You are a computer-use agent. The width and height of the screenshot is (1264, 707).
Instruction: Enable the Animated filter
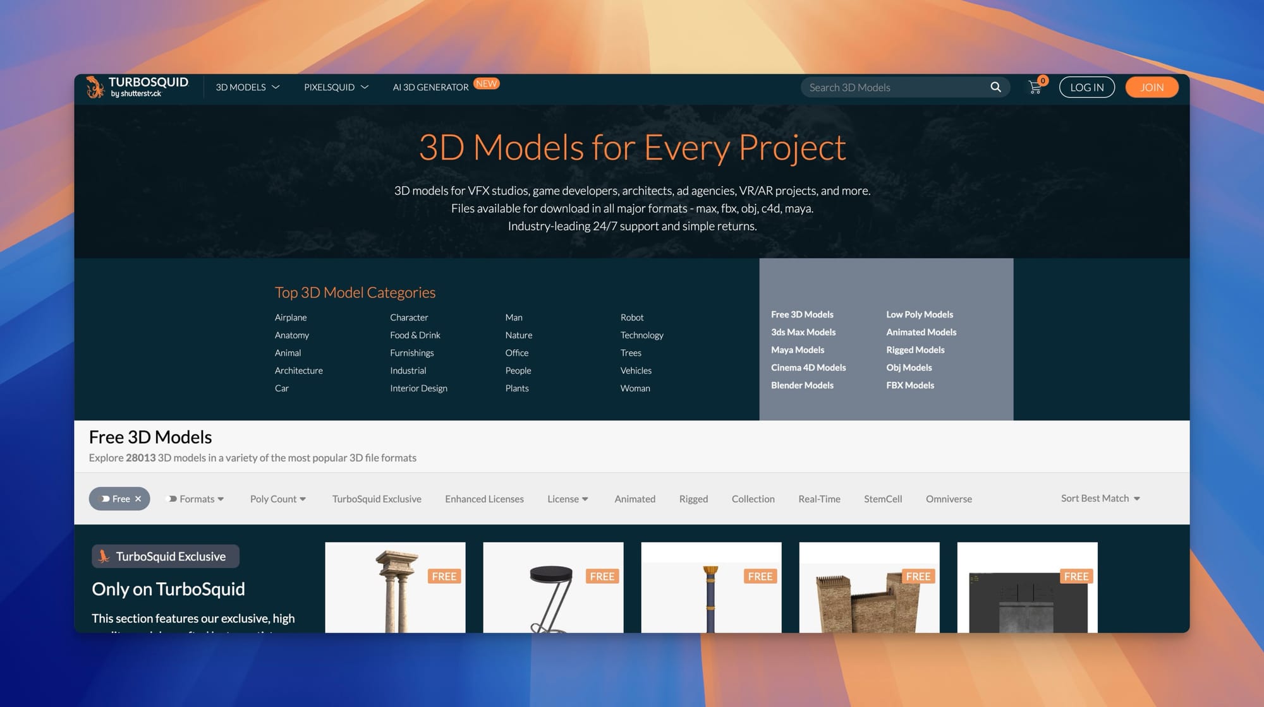click(x=635, y=499)
